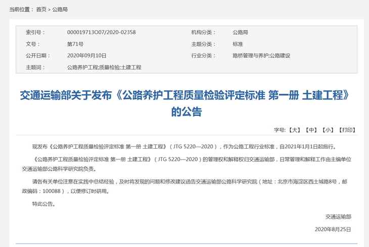
Task: Click the 公路局 value beside 机构分类
Action: pos(240,32)
